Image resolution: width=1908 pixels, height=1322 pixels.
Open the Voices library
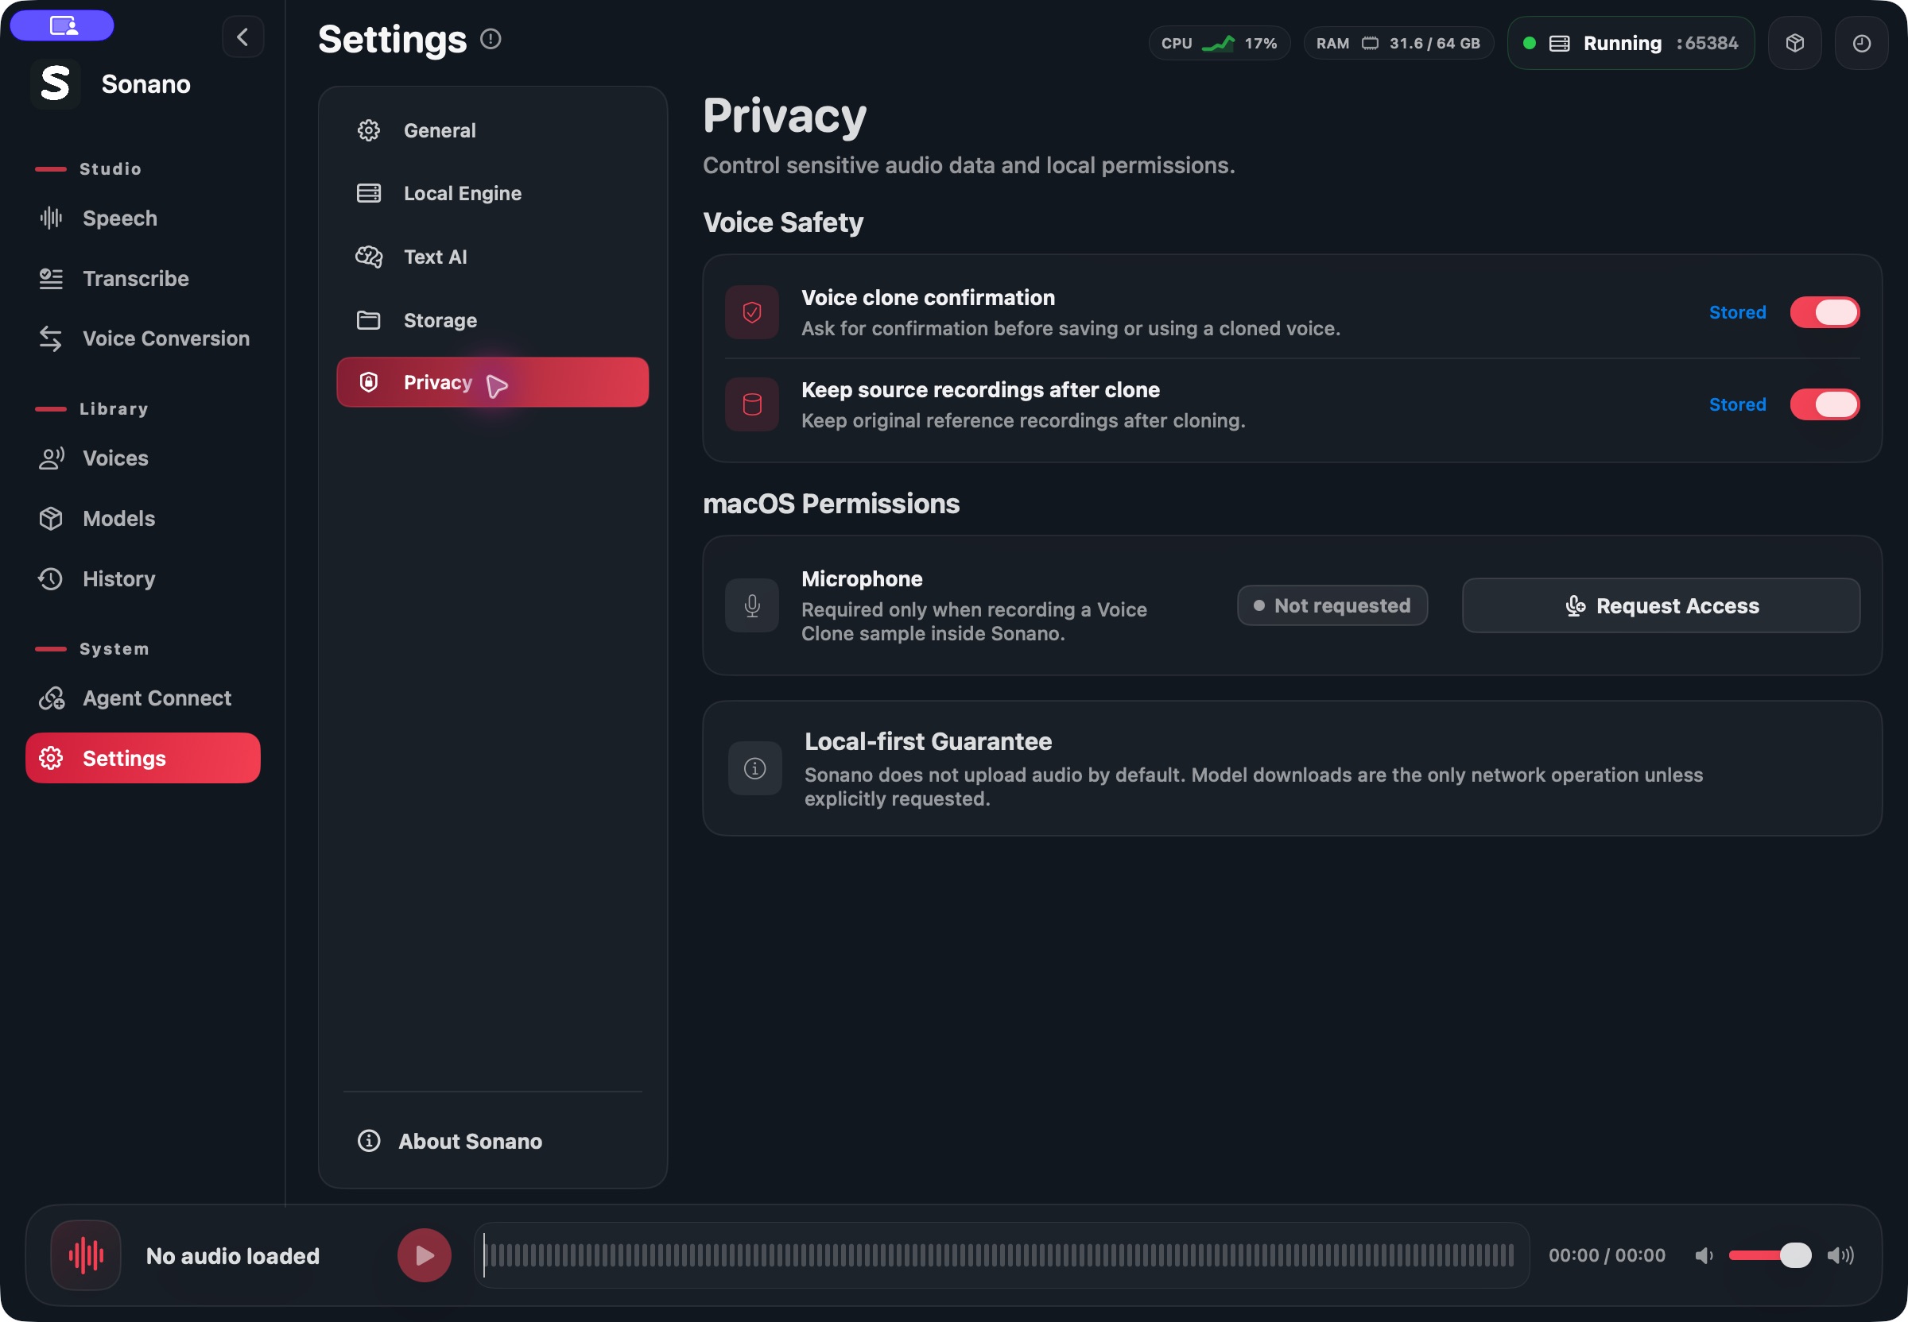143,458
